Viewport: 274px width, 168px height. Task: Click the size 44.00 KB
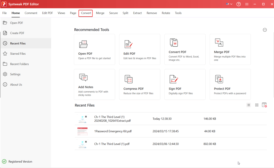[x=210, y=131]
